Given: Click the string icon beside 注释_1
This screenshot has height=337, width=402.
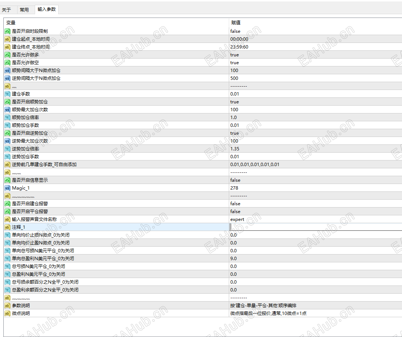Looking at the screenshot, I should (x=7, y=227).
